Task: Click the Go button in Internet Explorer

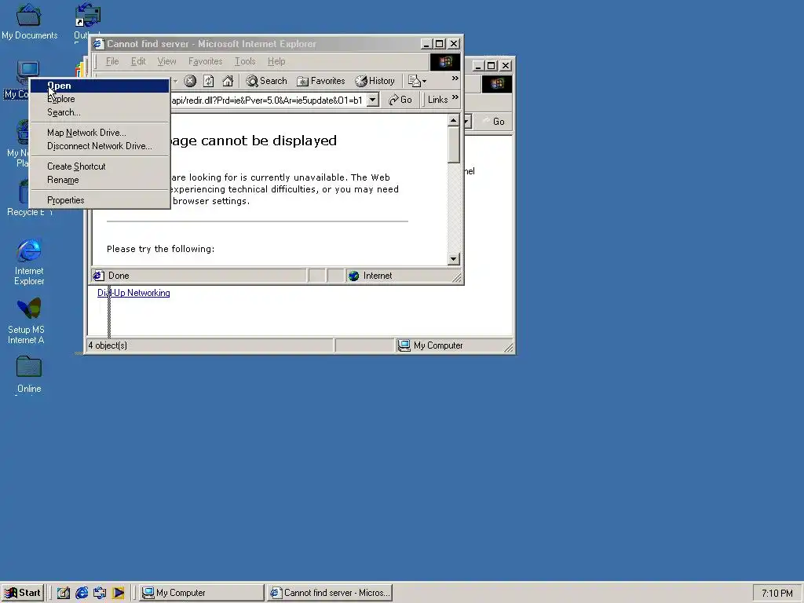Action: click(x=400, y=100)
